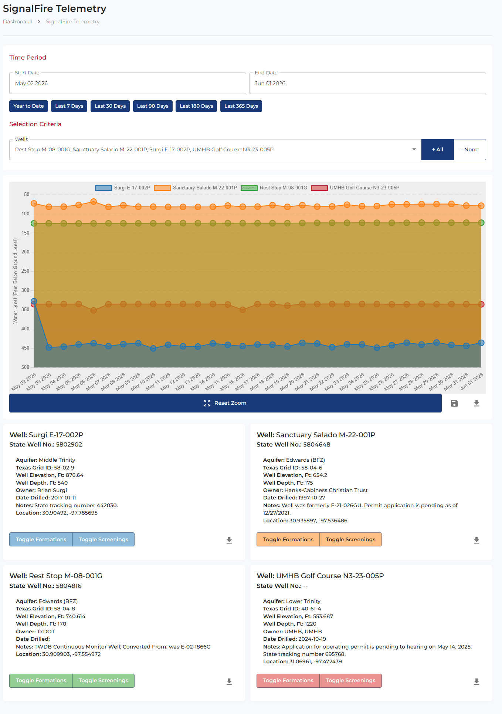The height and width of the screenshot is (714, 502).
Task: Click Well: Sanctuary Salado M-22-001P heading
Action: click(x=316, y=435)
